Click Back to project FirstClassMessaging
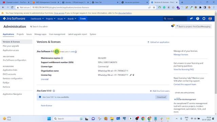Screen dimensions: 217x122 [x=193, y=26]
